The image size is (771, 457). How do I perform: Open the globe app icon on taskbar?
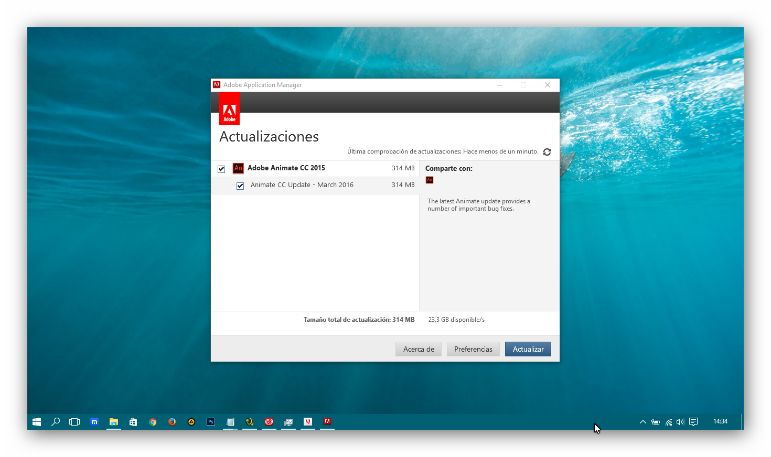(x=250, y=422)
